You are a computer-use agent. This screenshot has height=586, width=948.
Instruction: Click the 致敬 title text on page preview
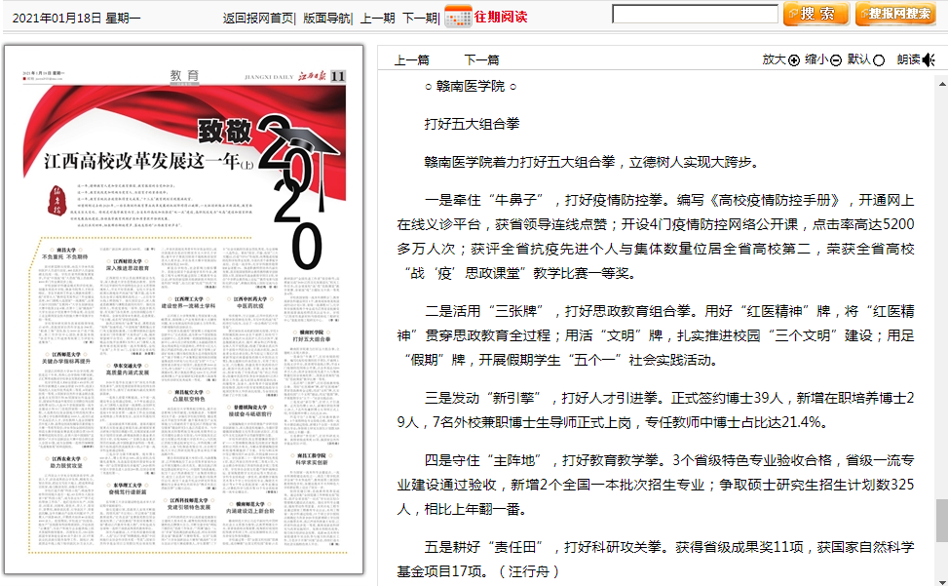225,131
